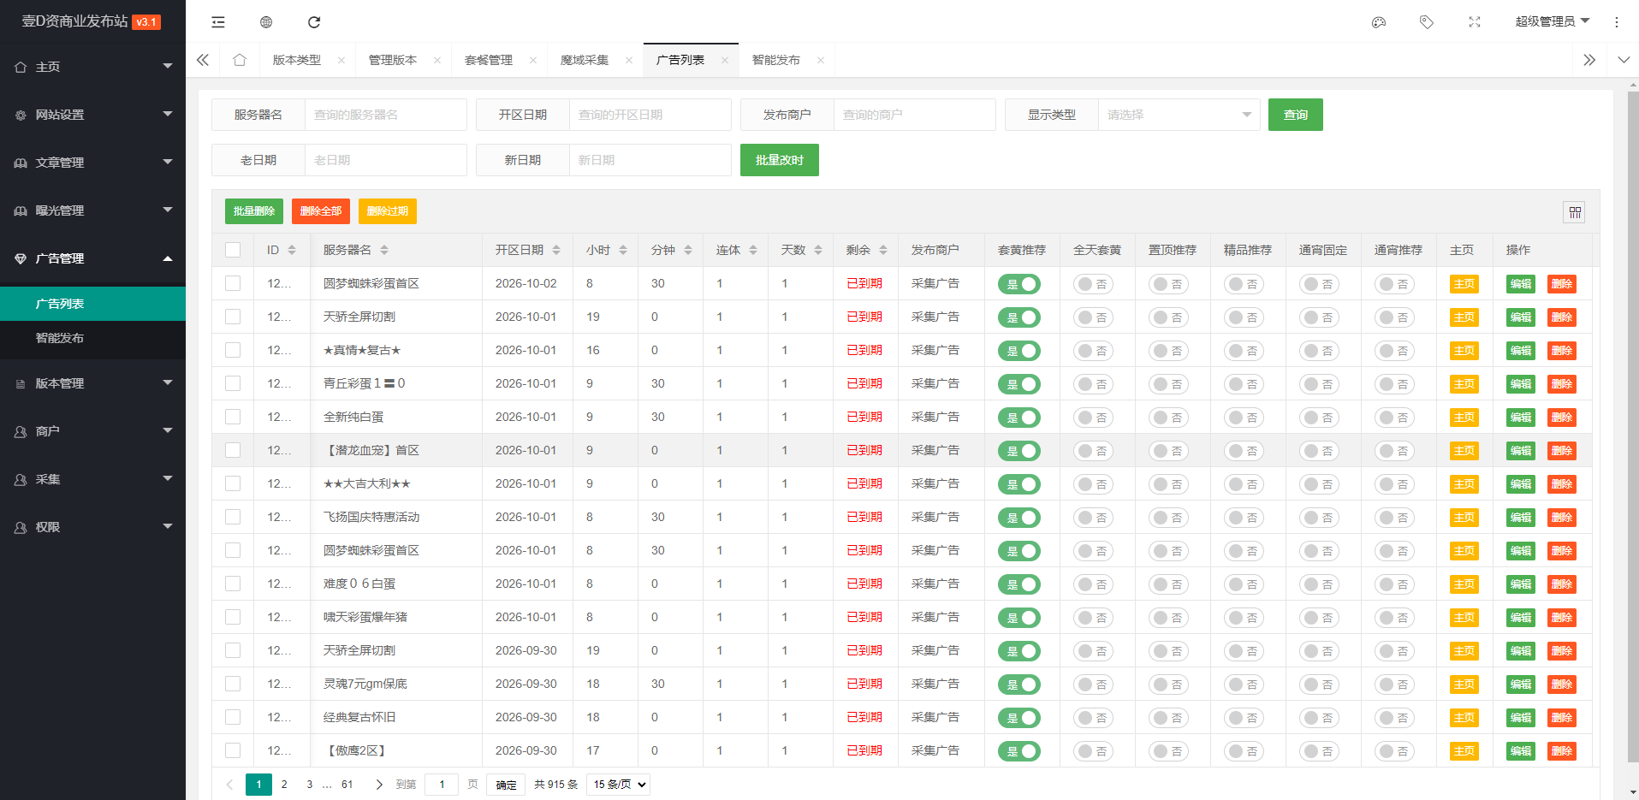1639x800 pixels.
Task: Open the website globe icon in the header
Action: pos(266,22)
